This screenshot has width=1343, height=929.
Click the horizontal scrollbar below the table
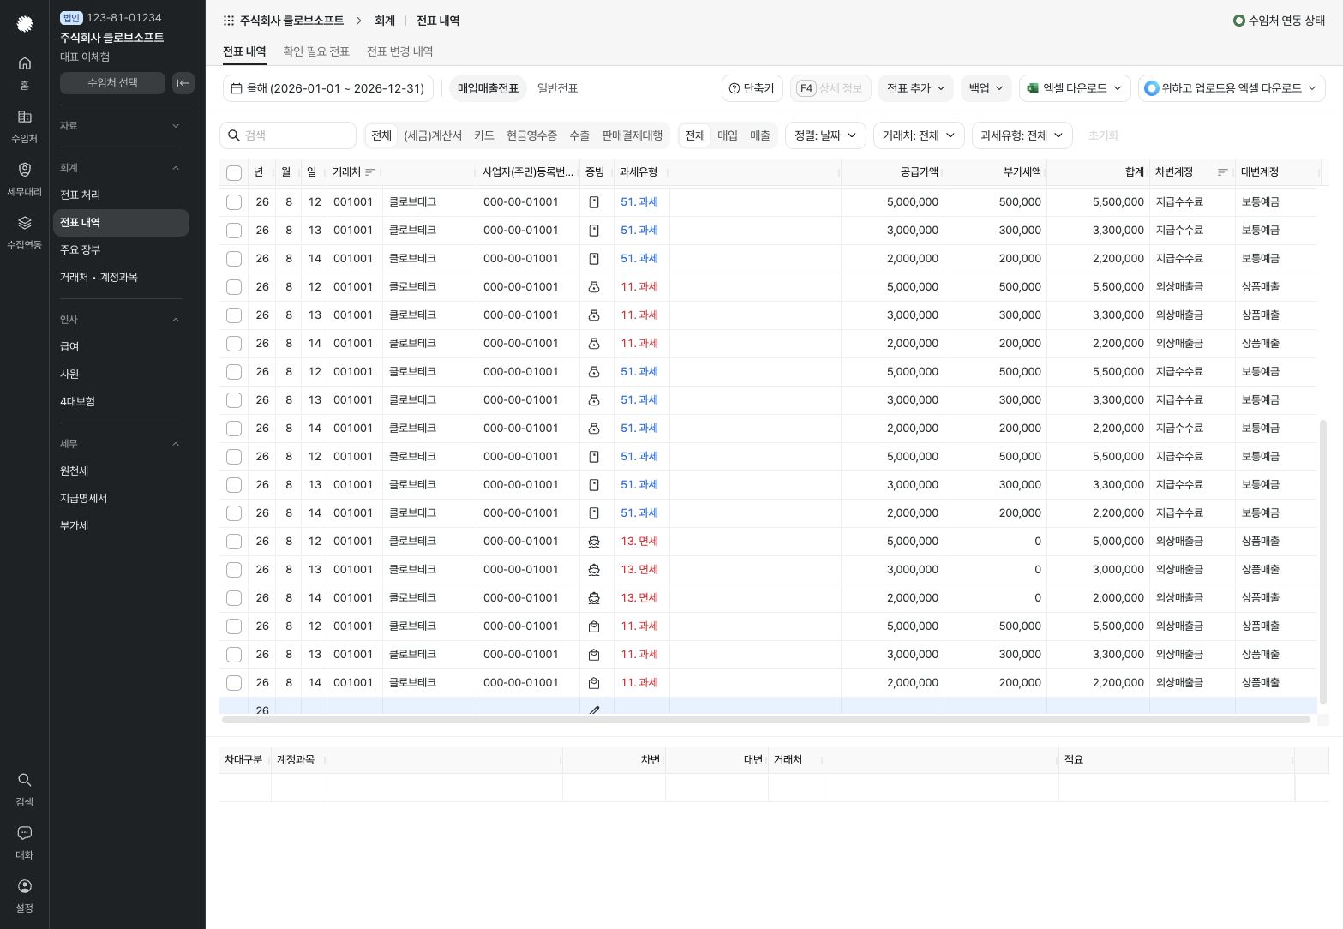(765, 720)
